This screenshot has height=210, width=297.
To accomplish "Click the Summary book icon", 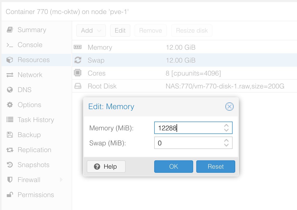I will pyautogui.click(x=10, y=30).
